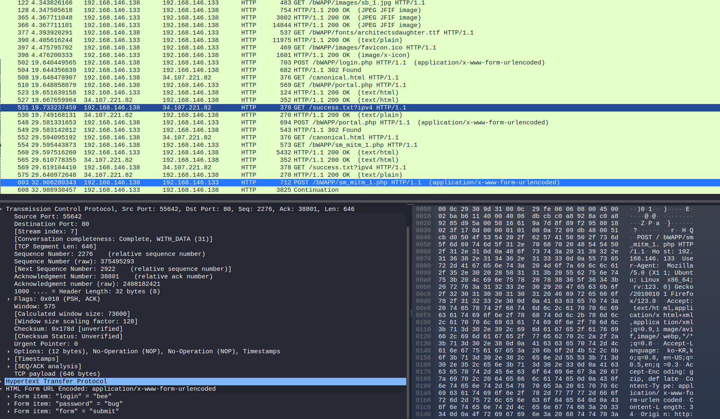Select packet 377 GET architectsdaughter.ttf

[360, 32]
